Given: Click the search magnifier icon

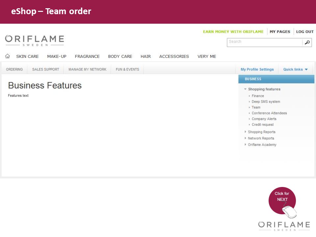Looking at the screenshot, I should [307, 42].
